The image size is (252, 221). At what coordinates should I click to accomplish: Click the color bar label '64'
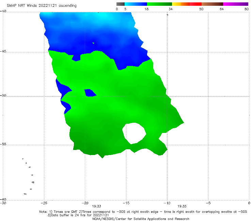pos(222,9)
